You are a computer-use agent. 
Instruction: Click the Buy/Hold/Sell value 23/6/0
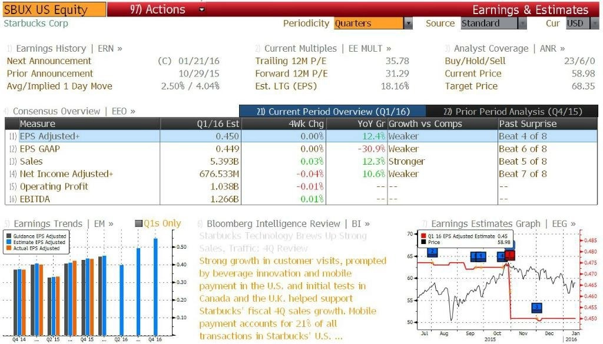[x=579, y=61]
